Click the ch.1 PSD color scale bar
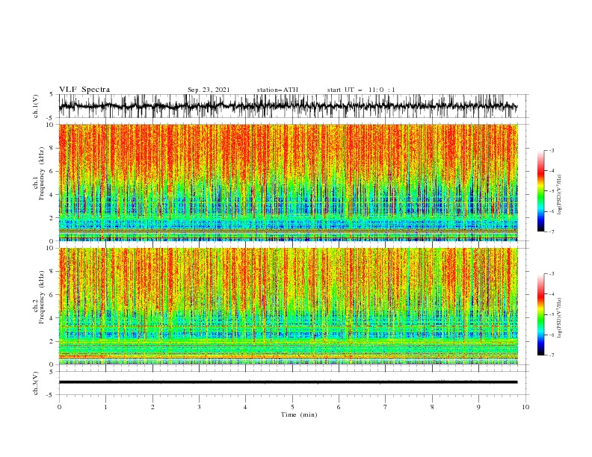This screenshot has height=457, width=592. 540,191
